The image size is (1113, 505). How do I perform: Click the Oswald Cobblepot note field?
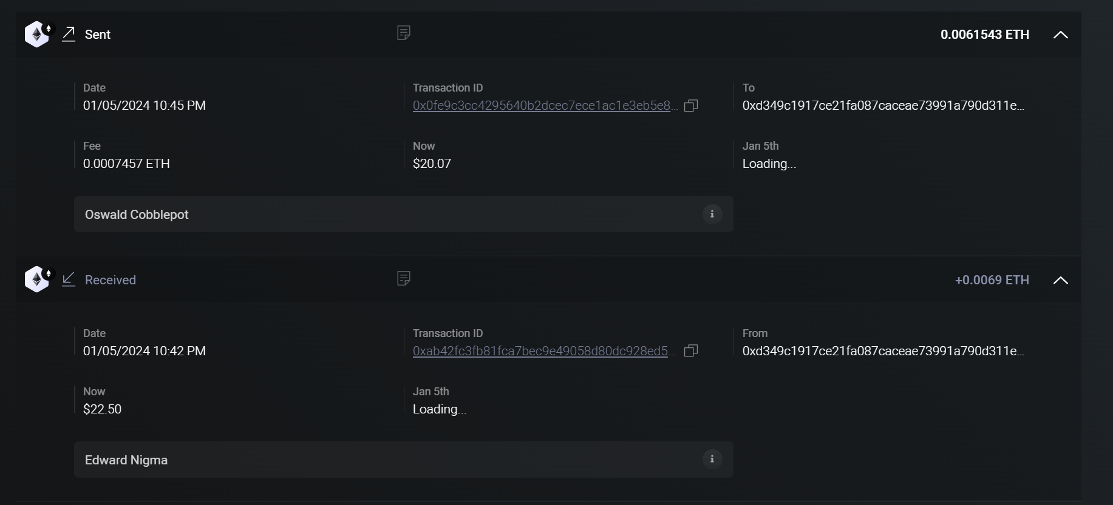(x=389, y=214)
